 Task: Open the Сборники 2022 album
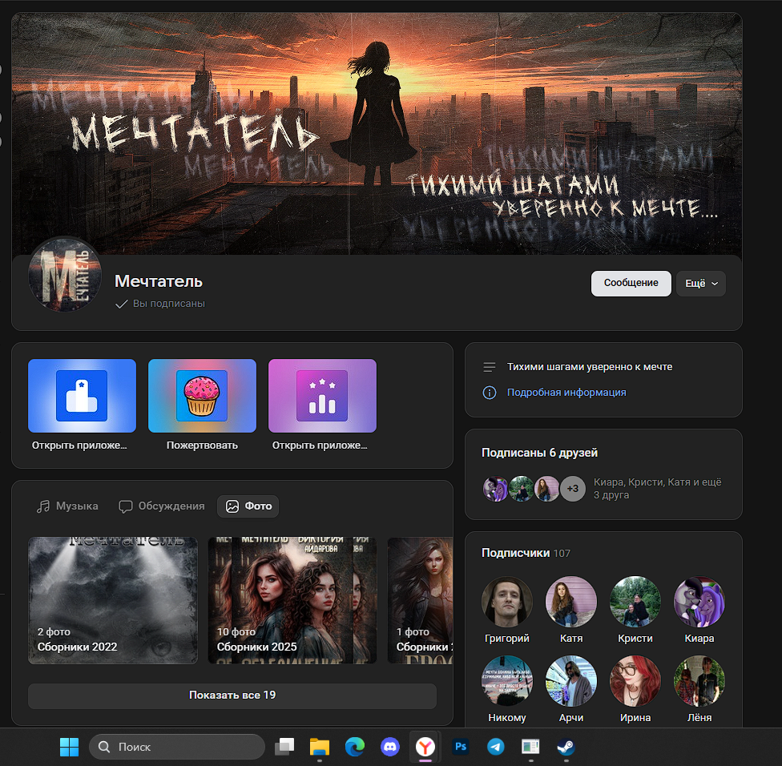[113, 600]
